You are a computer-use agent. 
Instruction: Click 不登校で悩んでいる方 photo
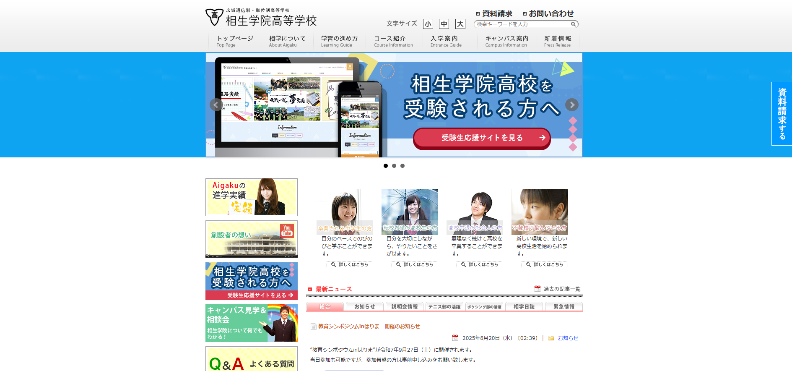[x=540, y=212]
